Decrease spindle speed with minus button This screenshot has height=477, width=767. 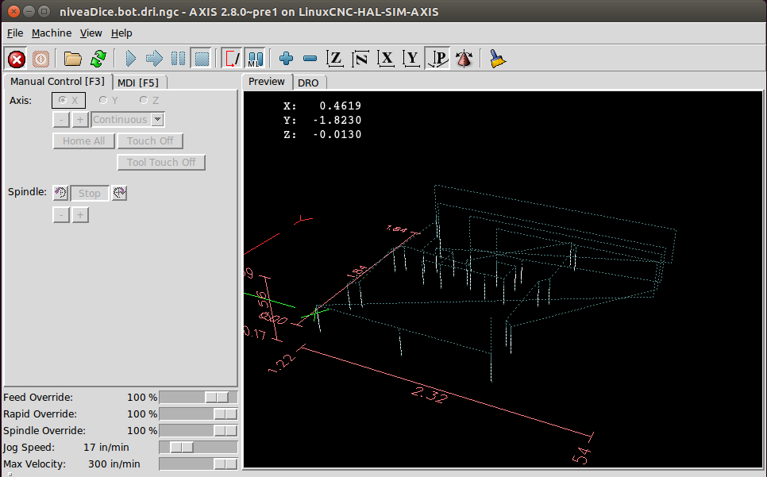[x=61, y=215]
